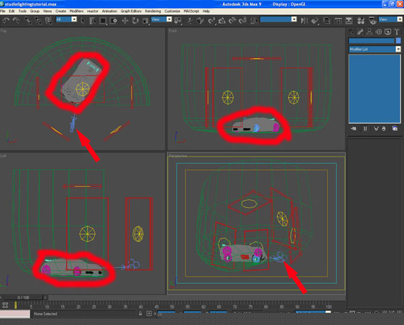Toggle Spinner Snap on the toolbar
Screen dimensions: 404x325
tap(242, 20)
